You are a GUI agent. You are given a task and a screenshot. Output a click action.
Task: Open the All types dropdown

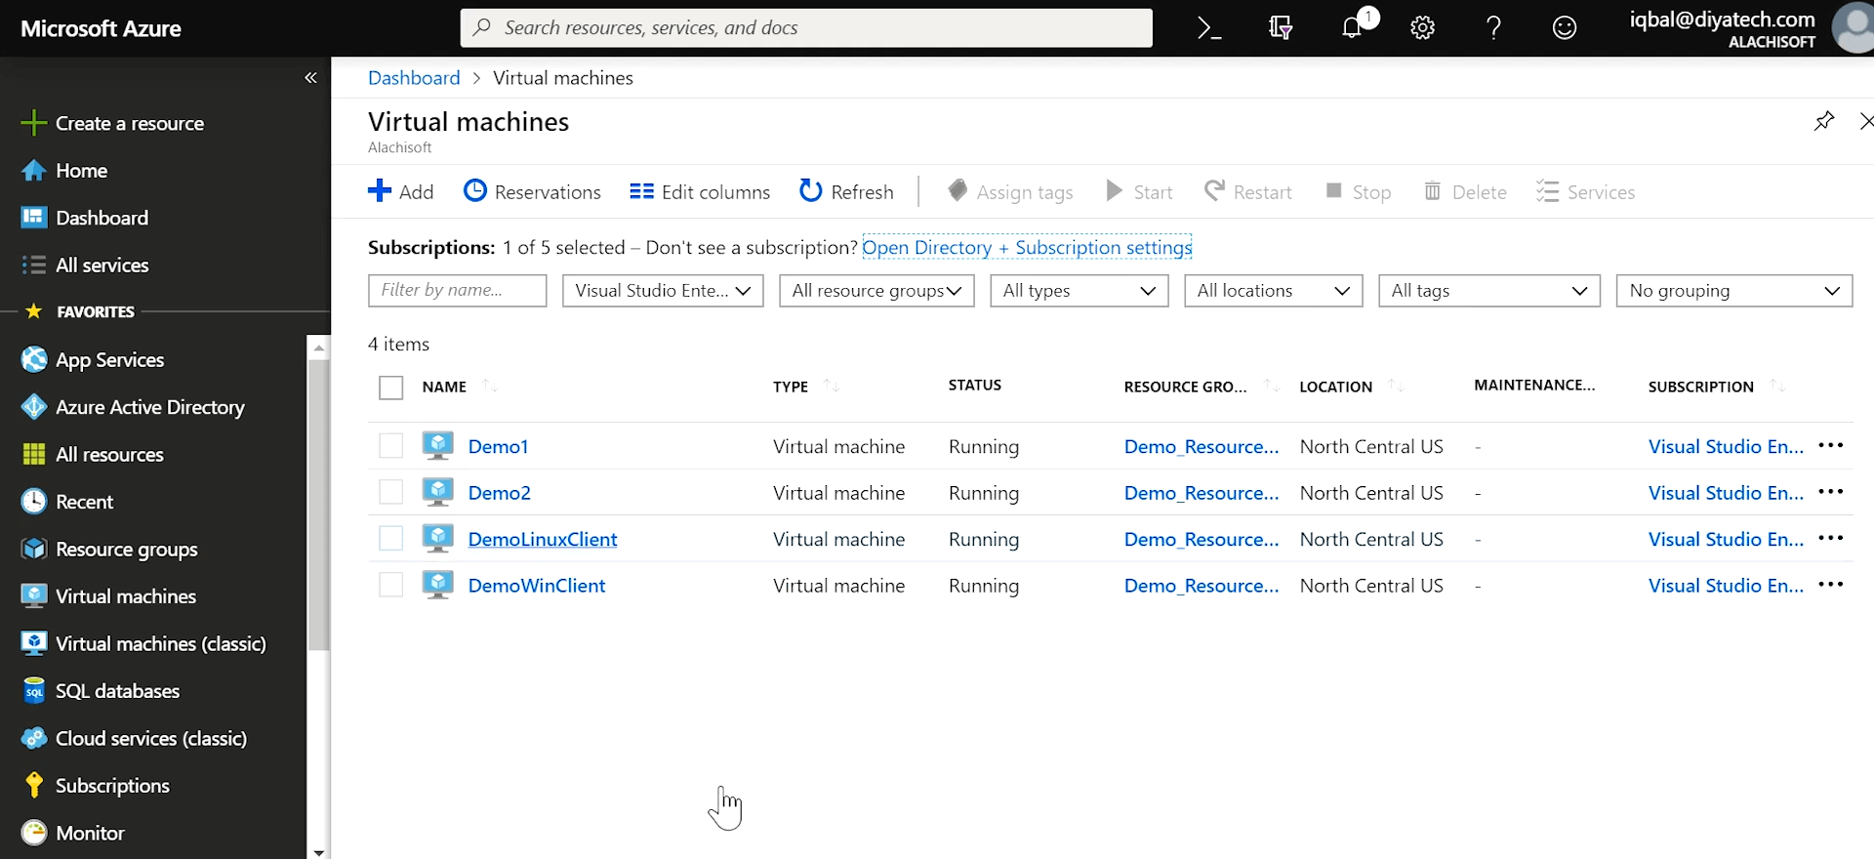[x=1079, y=291]
